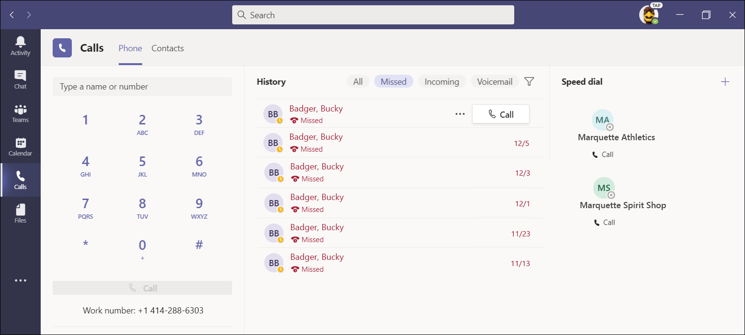Open the user profile avatar
Screen dimensions: 745x335
[x=648, y=15]
